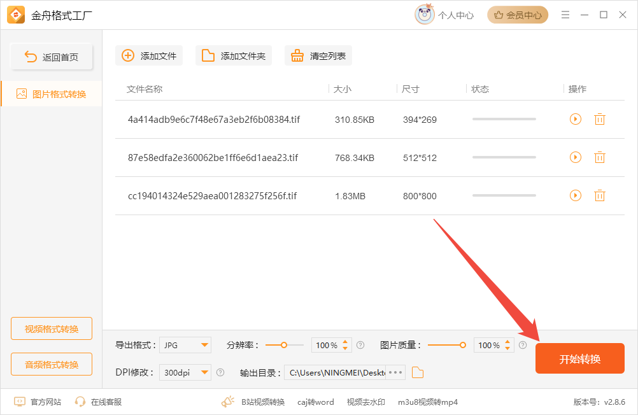This screenshot has height=415, width=638.
Task: Click the progress bar of 4a414adb...tif
Action: click(x=504, y=119)
